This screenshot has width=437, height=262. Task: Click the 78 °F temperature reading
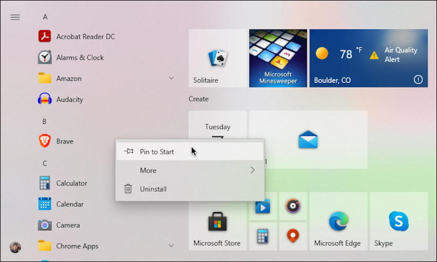click(350, 53)
